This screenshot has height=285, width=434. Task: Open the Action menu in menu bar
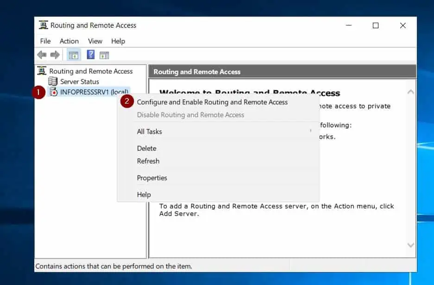(x=69, y=41)
